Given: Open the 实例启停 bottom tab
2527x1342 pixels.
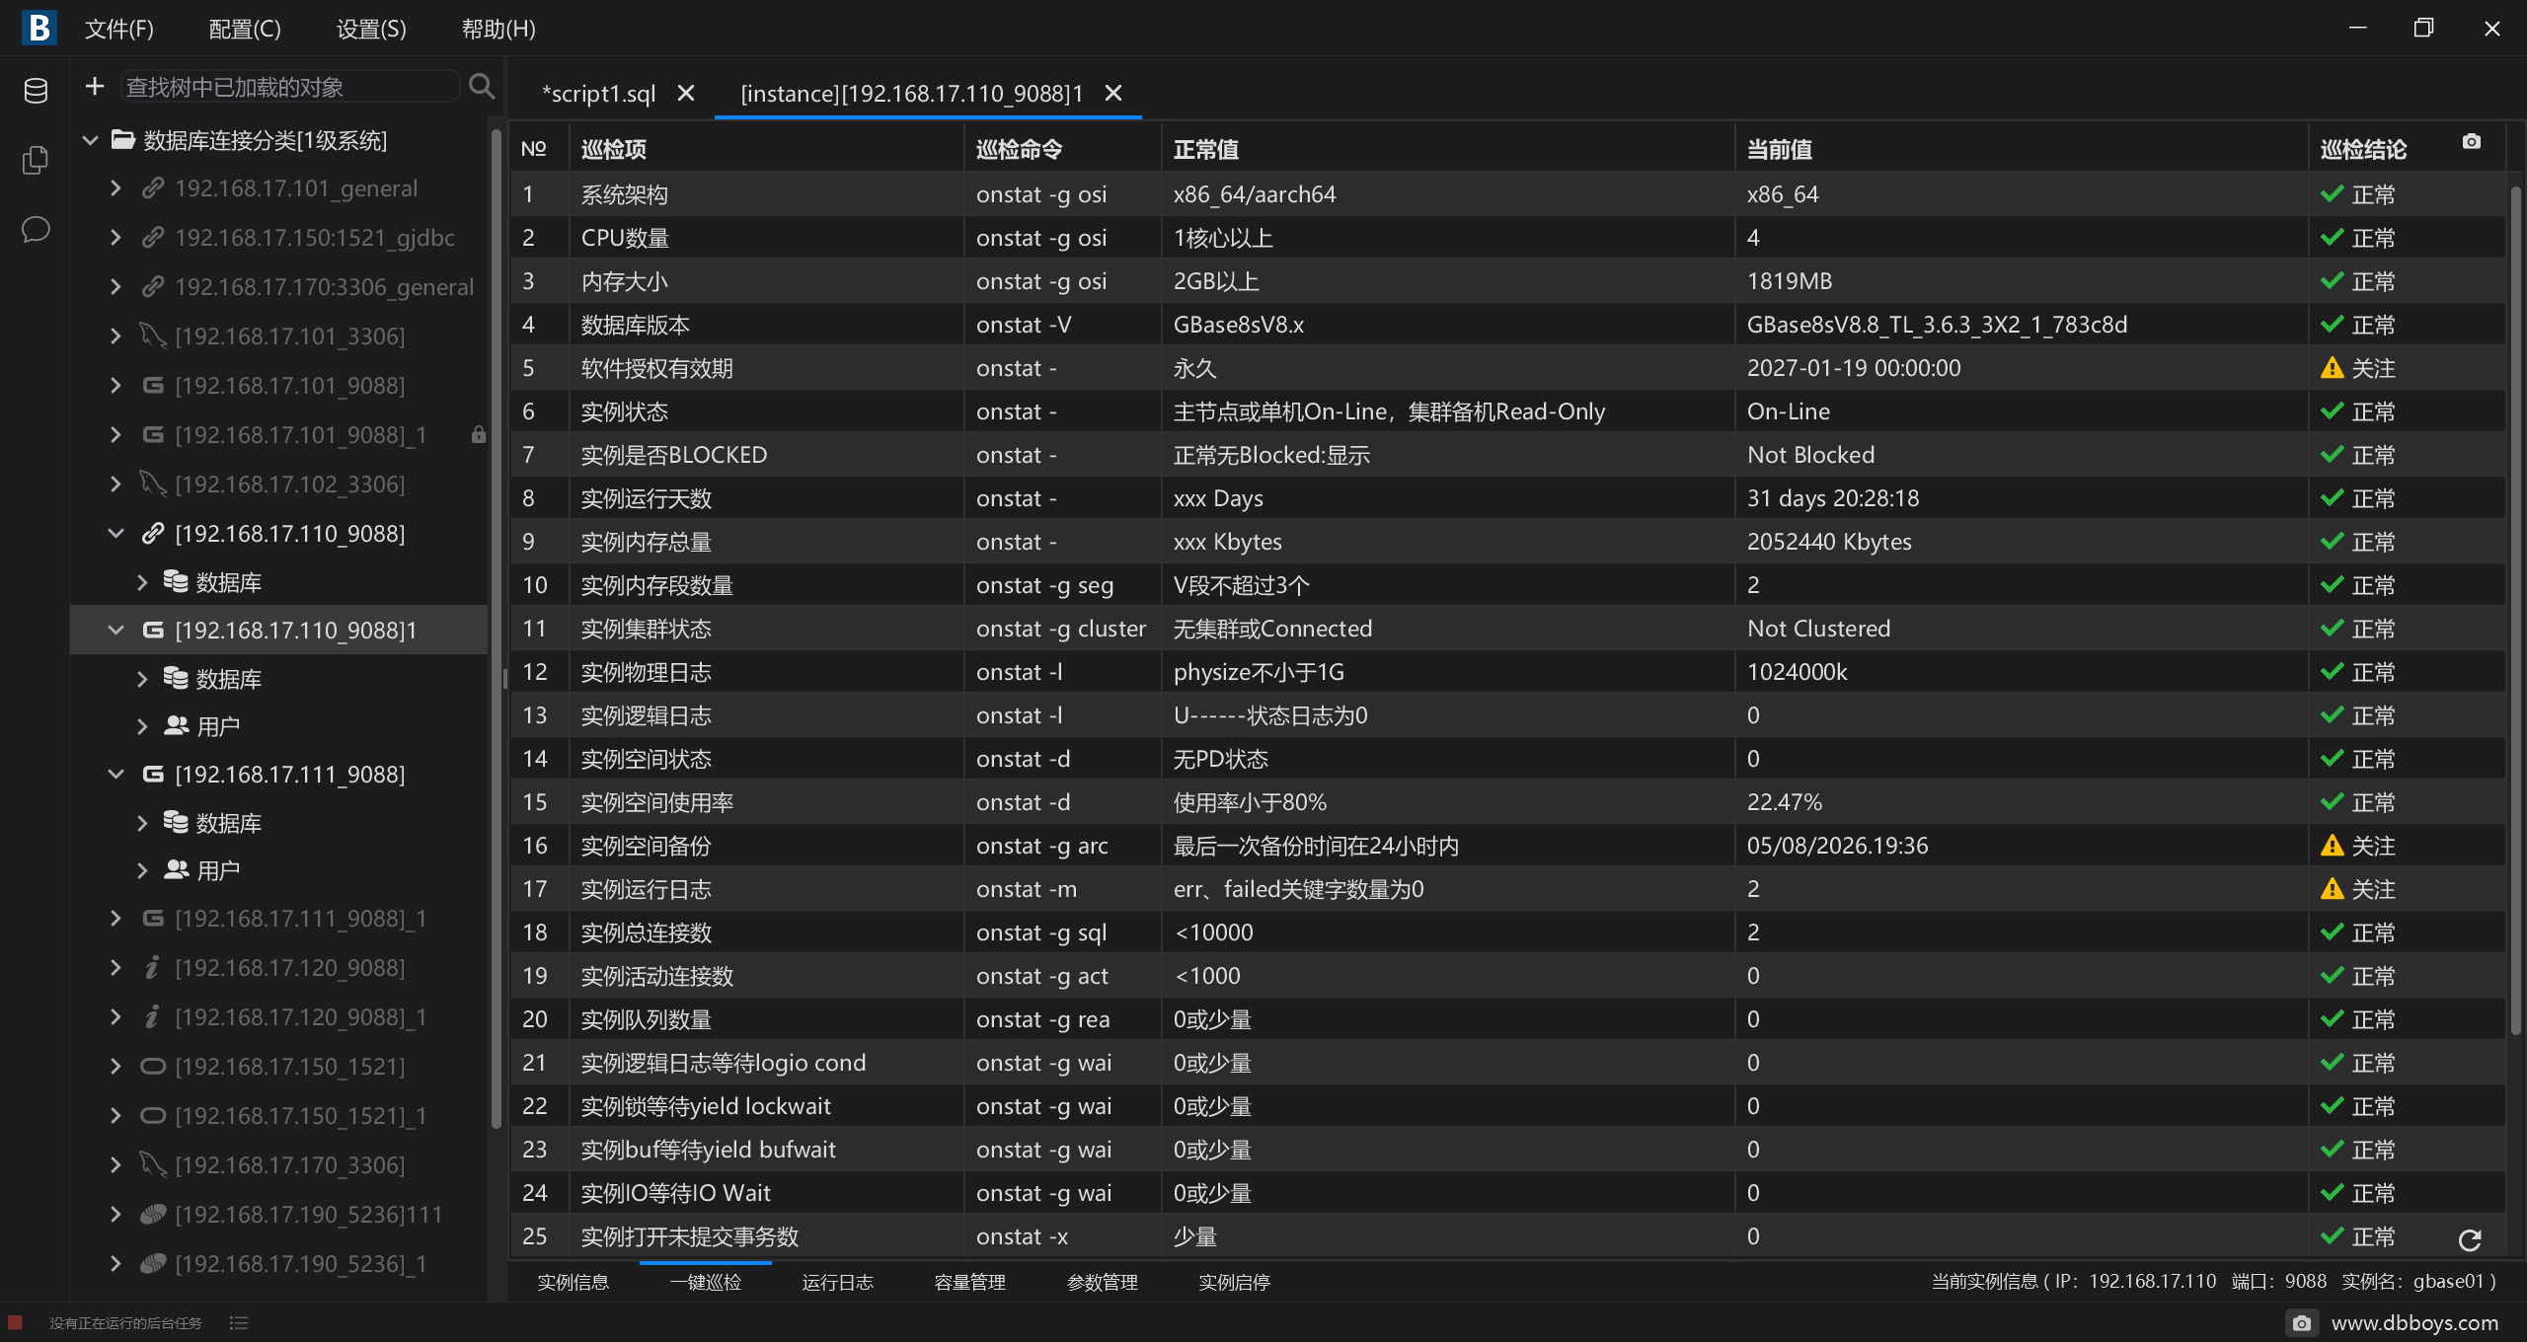Looking at the screenshot, I should [1235, 1282].
